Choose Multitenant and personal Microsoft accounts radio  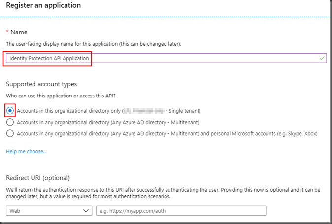(10, 133)
